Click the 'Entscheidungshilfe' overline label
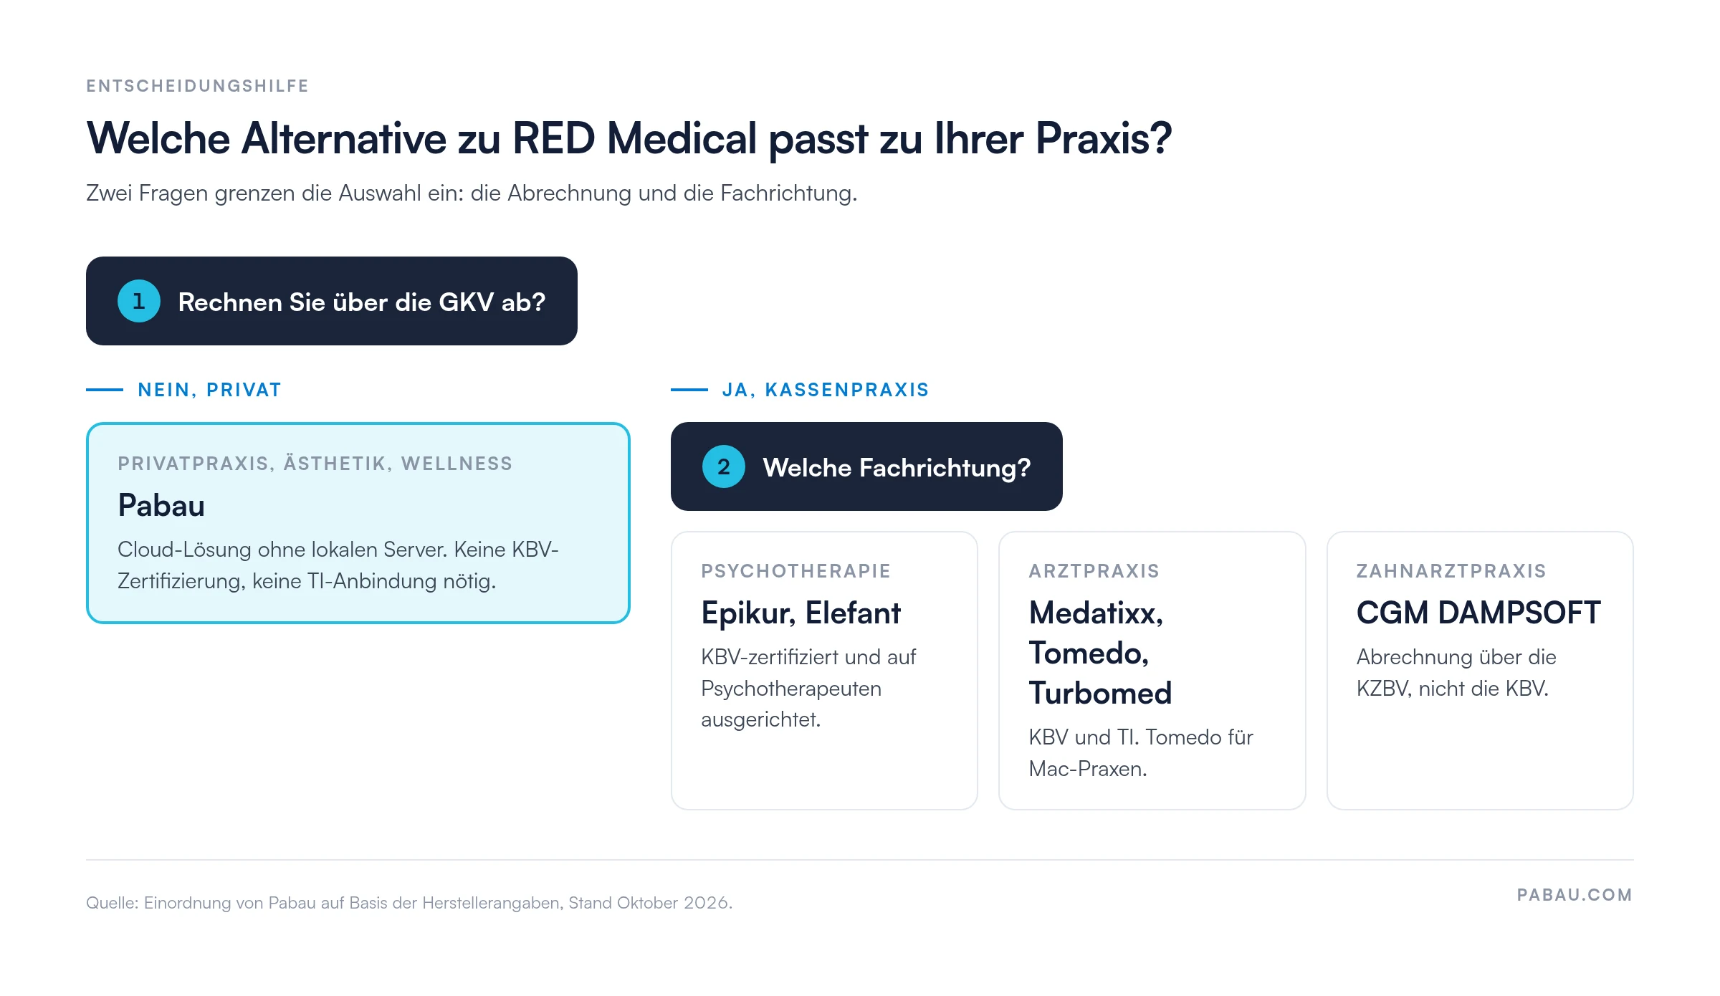The width and height of the screenshot is (1720, 996). click(197, 86)
